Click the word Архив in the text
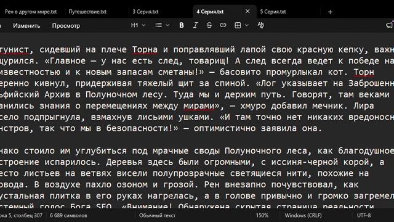 pyautogui.click(x=57, y=94)
